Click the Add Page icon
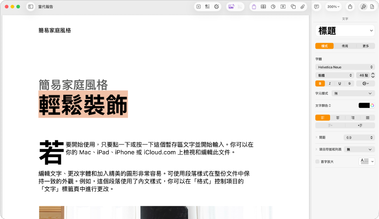 [198, 7]
